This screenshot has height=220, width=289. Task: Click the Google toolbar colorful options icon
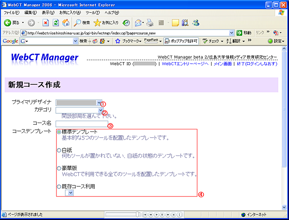pos(102,41)
